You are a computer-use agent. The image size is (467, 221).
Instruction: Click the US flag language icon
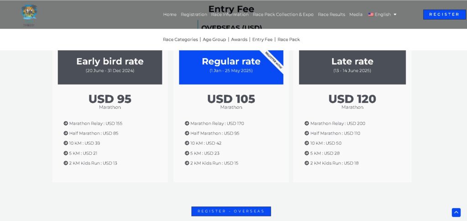click(371, 14)
